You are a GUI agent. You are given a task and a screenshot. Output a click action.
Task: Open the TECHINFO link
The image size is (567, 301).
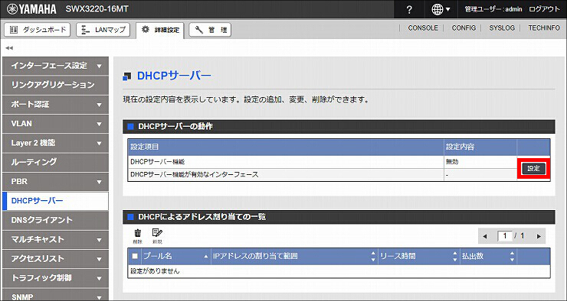(544, 28)
